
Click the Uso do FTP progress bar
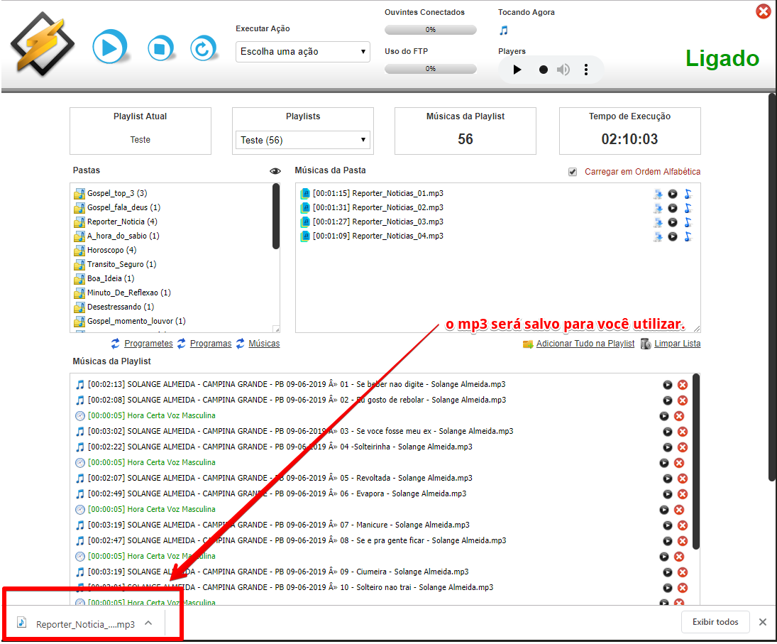(x=430, y=69)
